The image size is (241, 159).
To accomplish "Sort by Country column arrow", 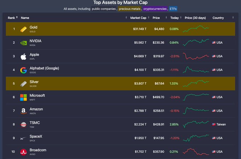I will (233, 17).
